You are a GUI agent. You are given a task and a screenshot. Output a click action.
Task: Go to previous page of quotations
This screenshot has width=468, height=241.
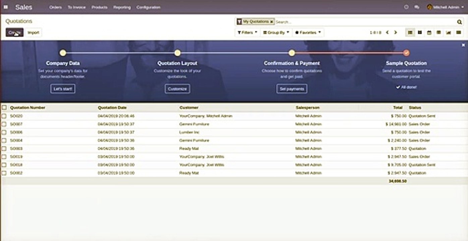click(x=387, y=32)
